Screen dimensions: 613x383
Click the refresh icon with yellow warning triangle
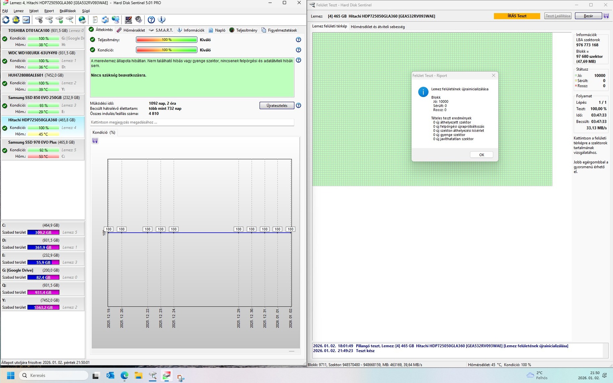pyautogui.click(x=16, y=20)
